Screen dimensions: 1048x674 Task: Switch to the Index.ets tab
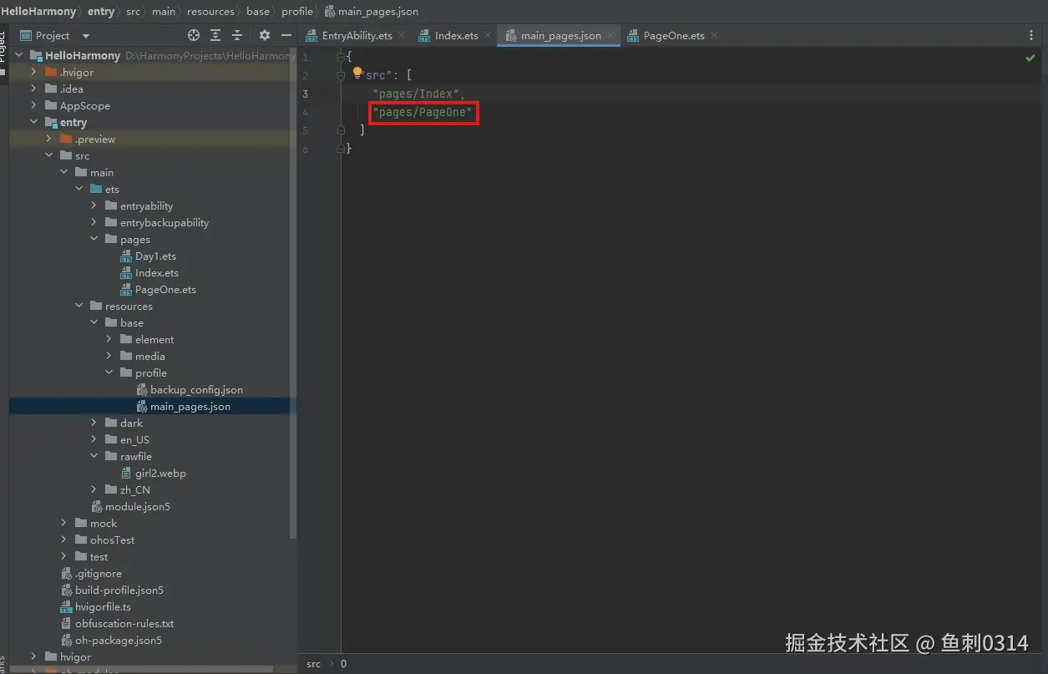click(x=456, y=36)
